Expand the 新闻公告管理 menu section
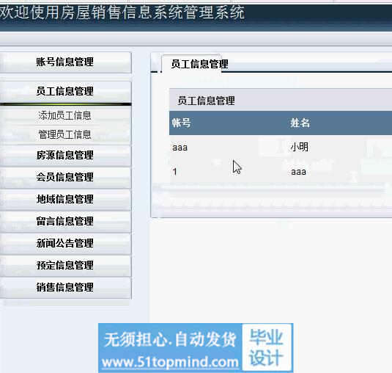Screen dimensions: 392x373 (x=65, y=244)
